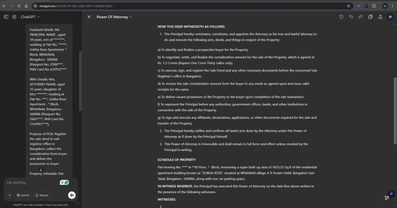The height and width of the screenshot is (208, 397).
Task: Redo the canvas edit
Action: point(360,17)
